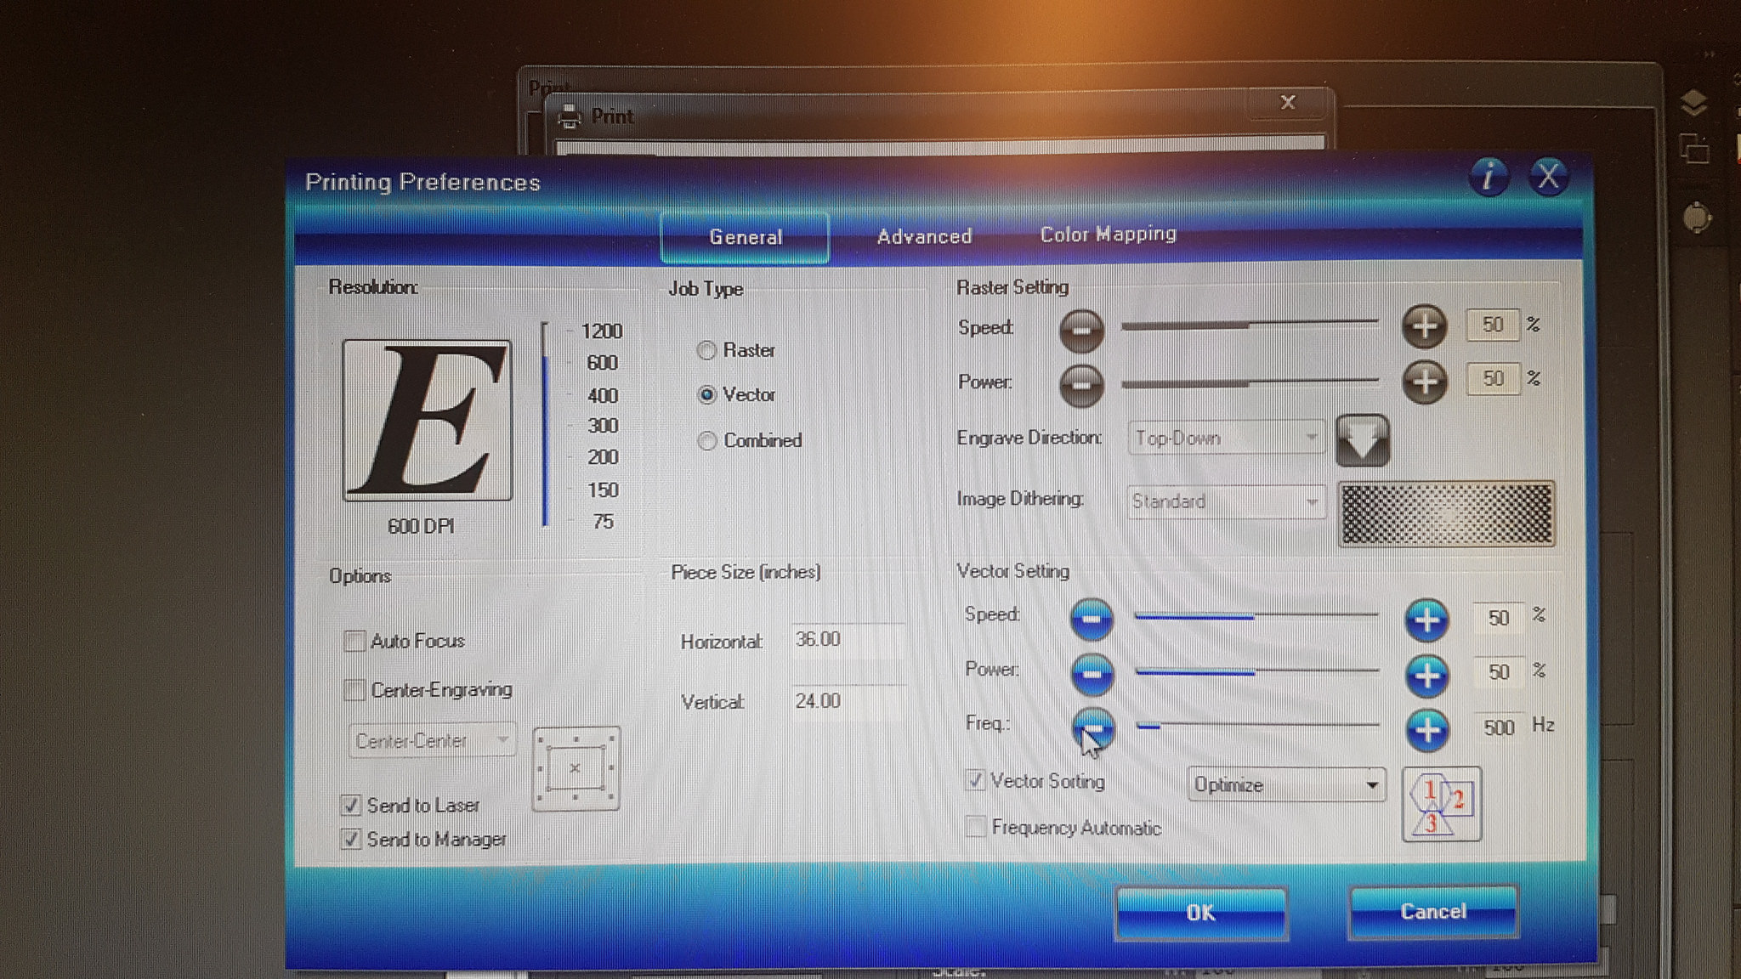
Task: Click the image dithering pattern preview
Action: tap(1447, 513)
